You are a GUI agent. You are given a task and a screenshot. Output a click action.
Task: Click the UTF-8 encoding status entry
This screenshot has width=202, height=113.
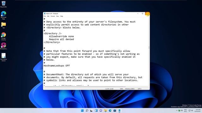(140, 89)
